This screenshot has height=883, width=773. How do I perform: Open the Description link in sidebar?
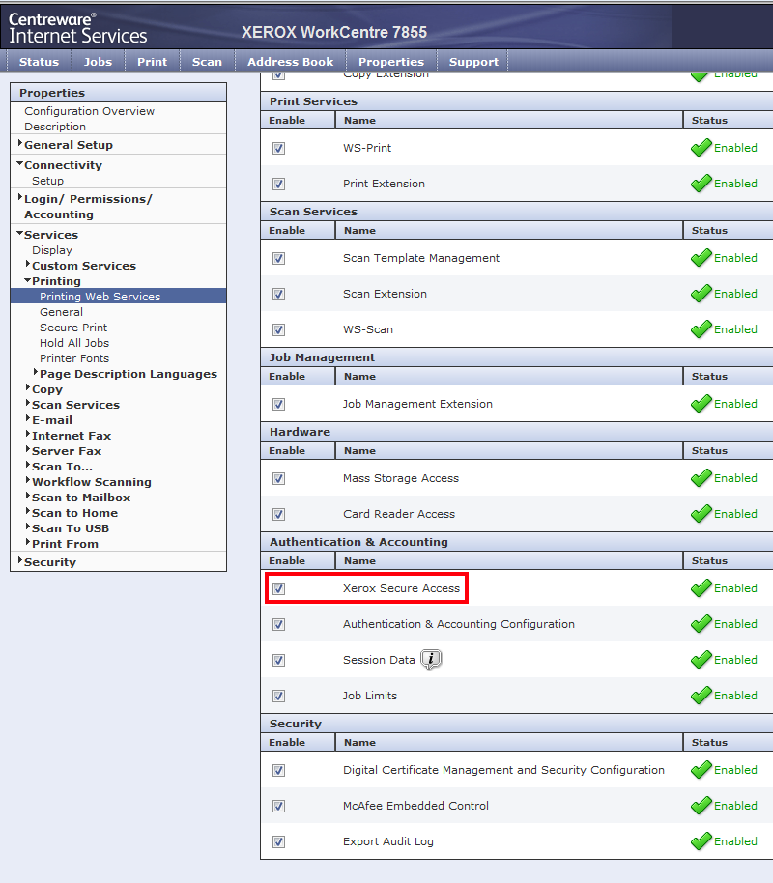pyautogui.click(x=55, y=127)
